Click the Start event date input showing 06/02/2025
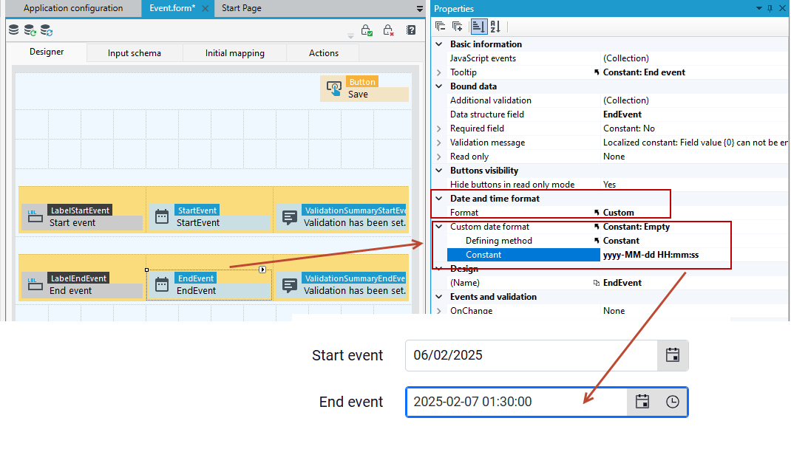Viewport: 791px width, 449px height. tap(532, 355)
